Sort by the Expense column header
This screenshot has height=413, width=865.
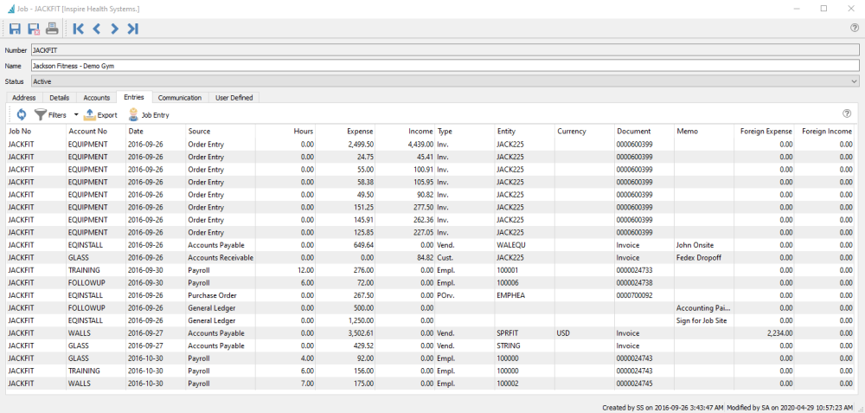coord(345,132)
